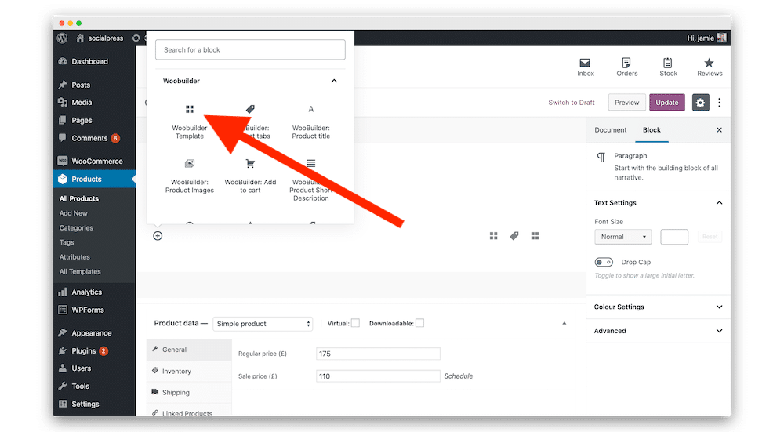The width and height of the screenshot is (784, 432).
Task: Click the Sale price field
Action: click(378, 376)
